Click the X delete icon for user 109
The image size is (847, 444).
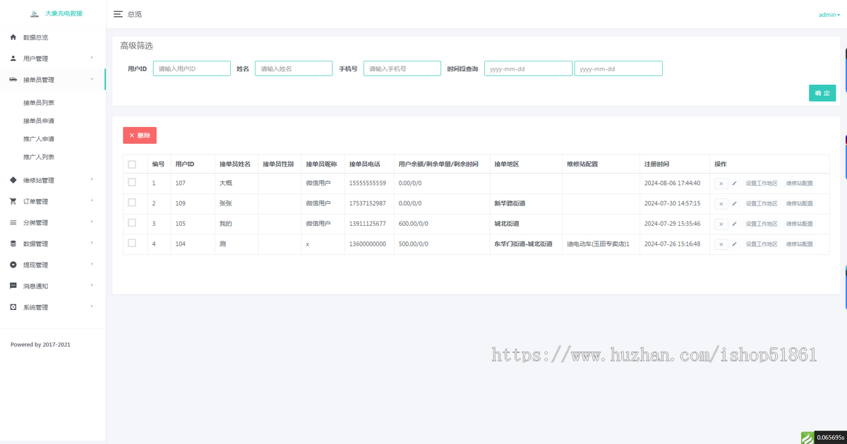[x=721, y=204]
